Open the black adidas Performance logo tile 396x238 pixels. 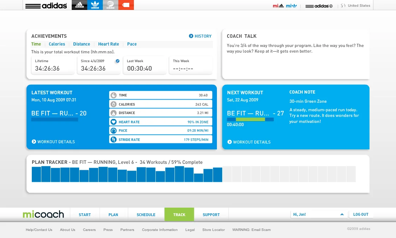point(79,5)
